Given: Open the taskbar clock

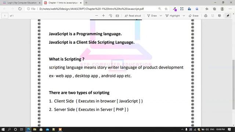Looking at the screenshot, I should pos(220,129).
